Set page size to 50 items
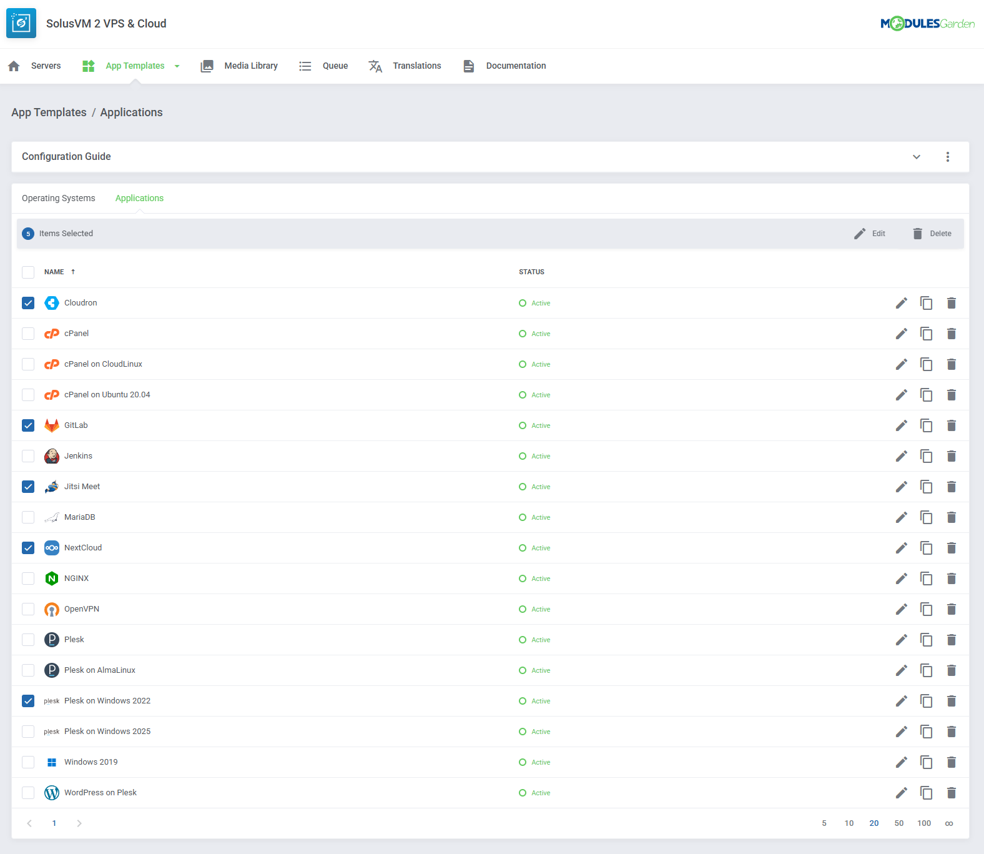This screenshot has width=984, height=854. pos(898,823)
